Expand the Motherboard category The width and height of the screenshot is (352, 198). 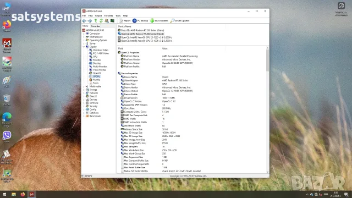(x=84, y=37)
